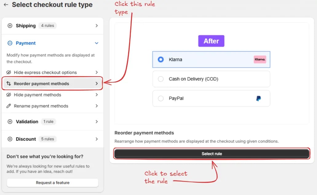Expand the Shipping section chevron
317x195 pixels.
pos(97,26)
